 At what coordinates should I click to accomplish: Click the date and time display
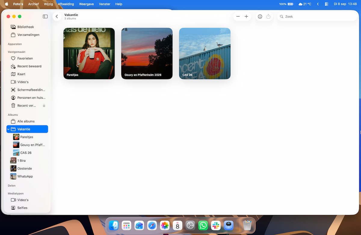(345, 4)
